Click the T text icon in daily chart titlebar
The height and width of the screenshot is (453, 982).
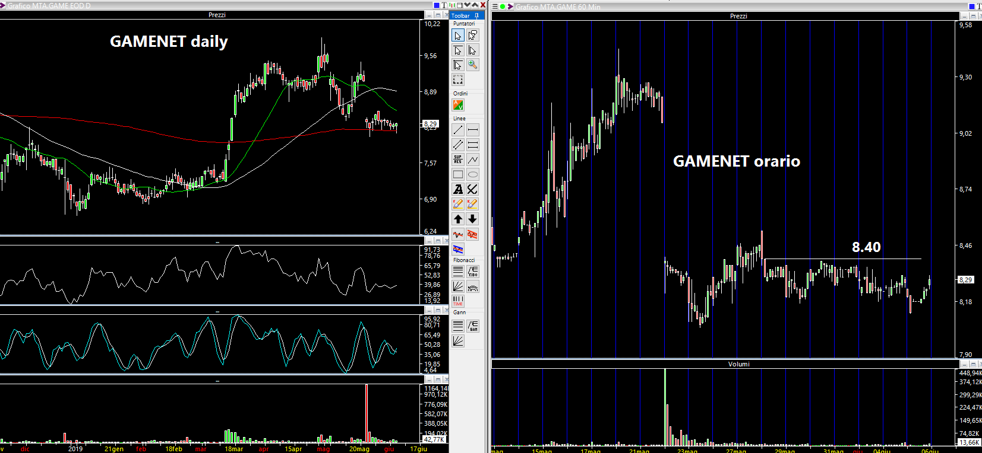coord(444,5)
